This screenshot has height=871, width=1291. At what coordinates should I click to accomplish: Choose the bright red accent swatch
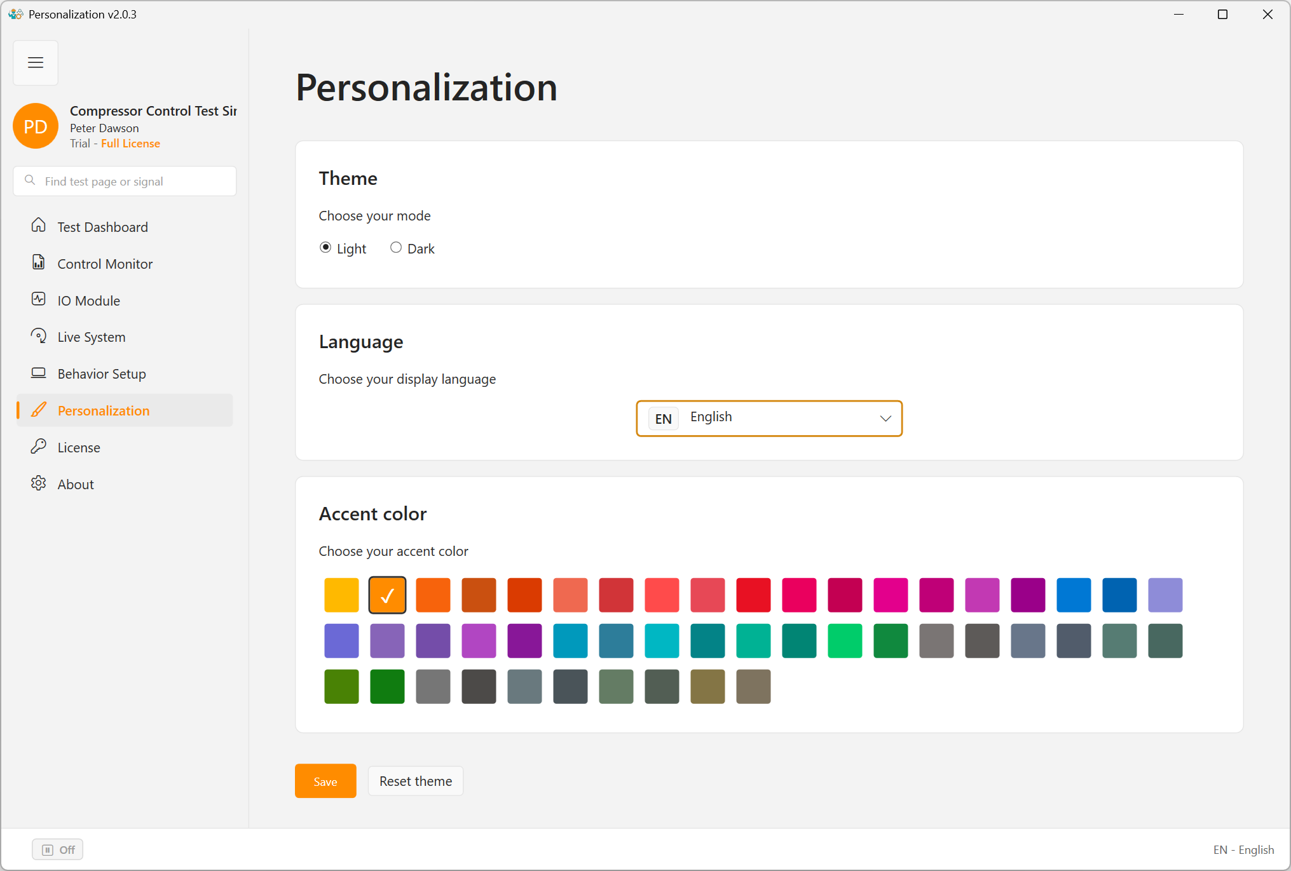[x=753, y=595]
